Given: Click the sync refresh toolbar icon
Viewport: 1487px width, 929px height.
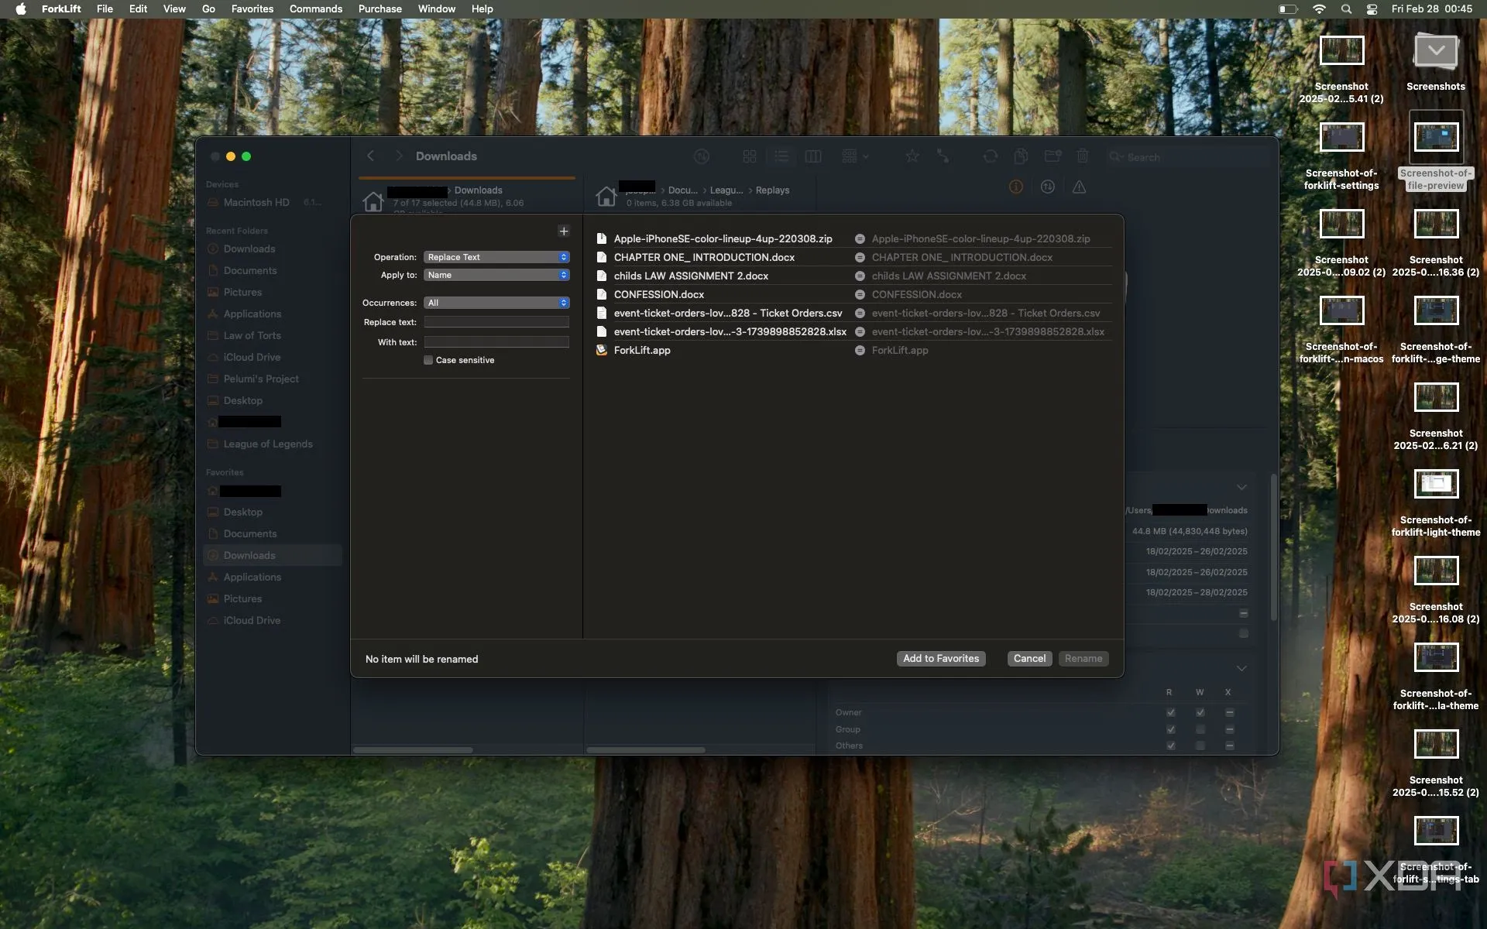Looking at the screenshot, I should (x=990, y=156).
